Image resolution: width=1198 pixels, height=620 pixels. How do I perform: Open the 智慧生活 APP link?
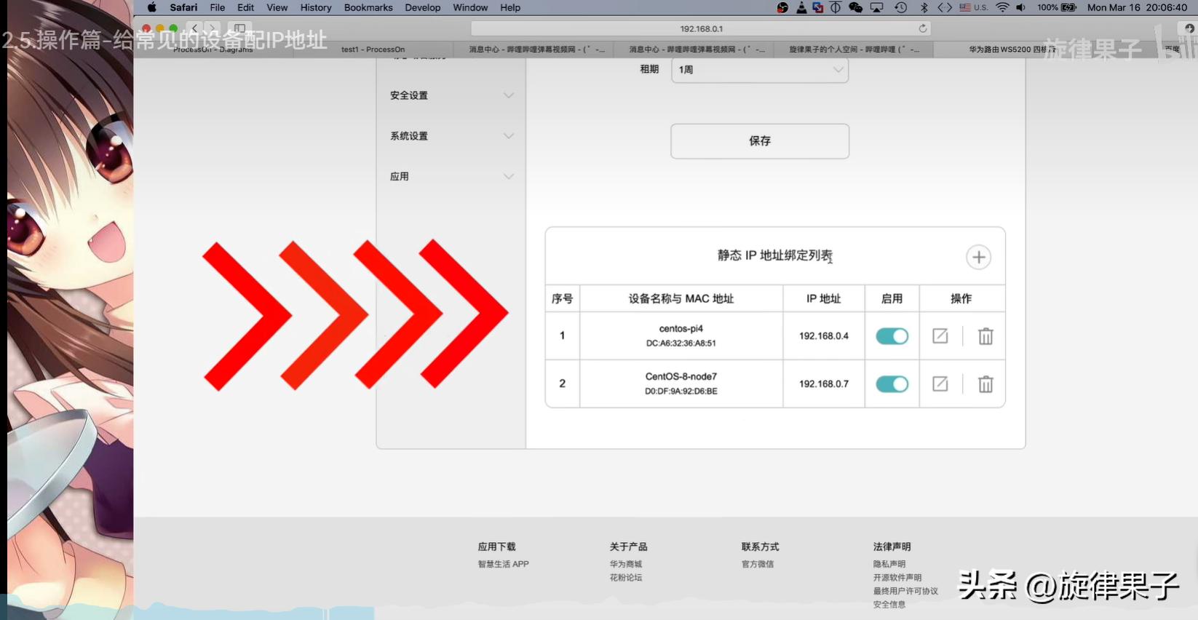(x=504, y=564)
